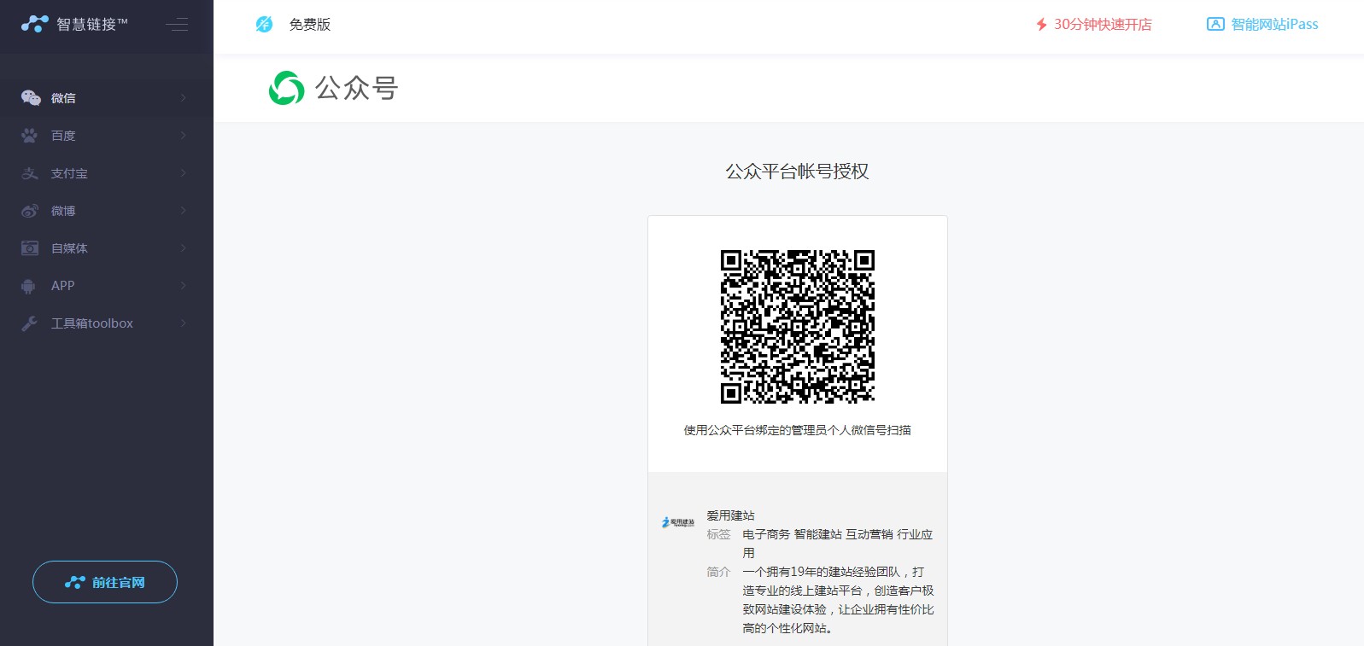Open the APP sidebar menu item

pyautogui.click(x=107, y=286)
